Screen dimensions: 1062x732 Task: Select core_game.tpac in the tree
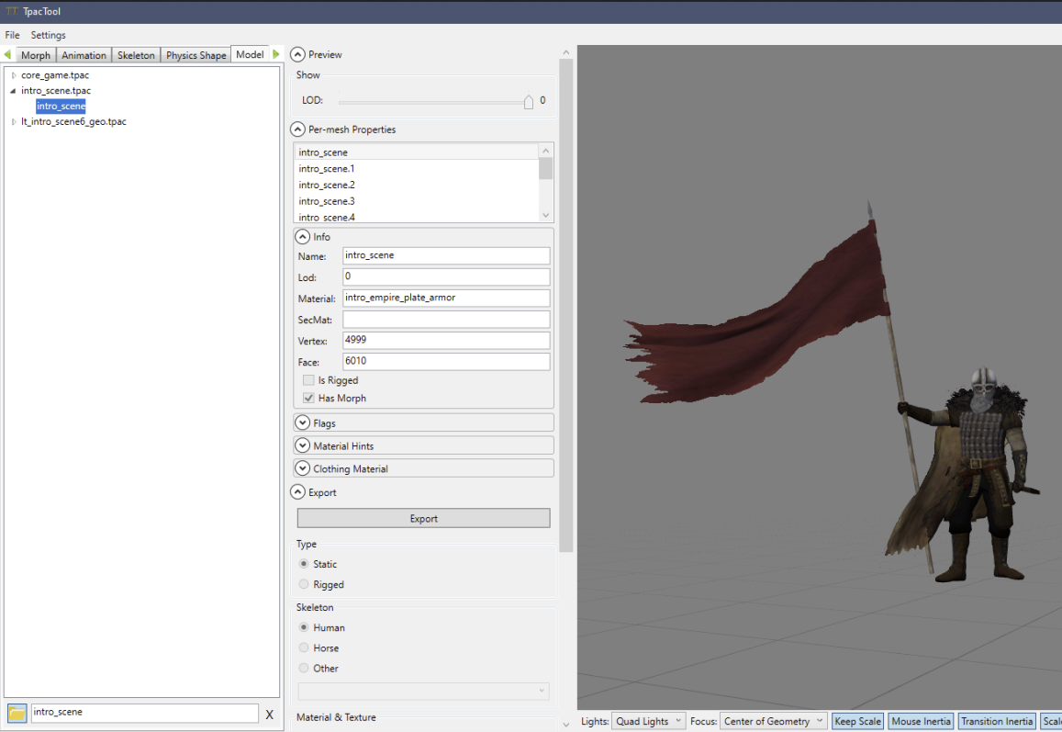55,75
